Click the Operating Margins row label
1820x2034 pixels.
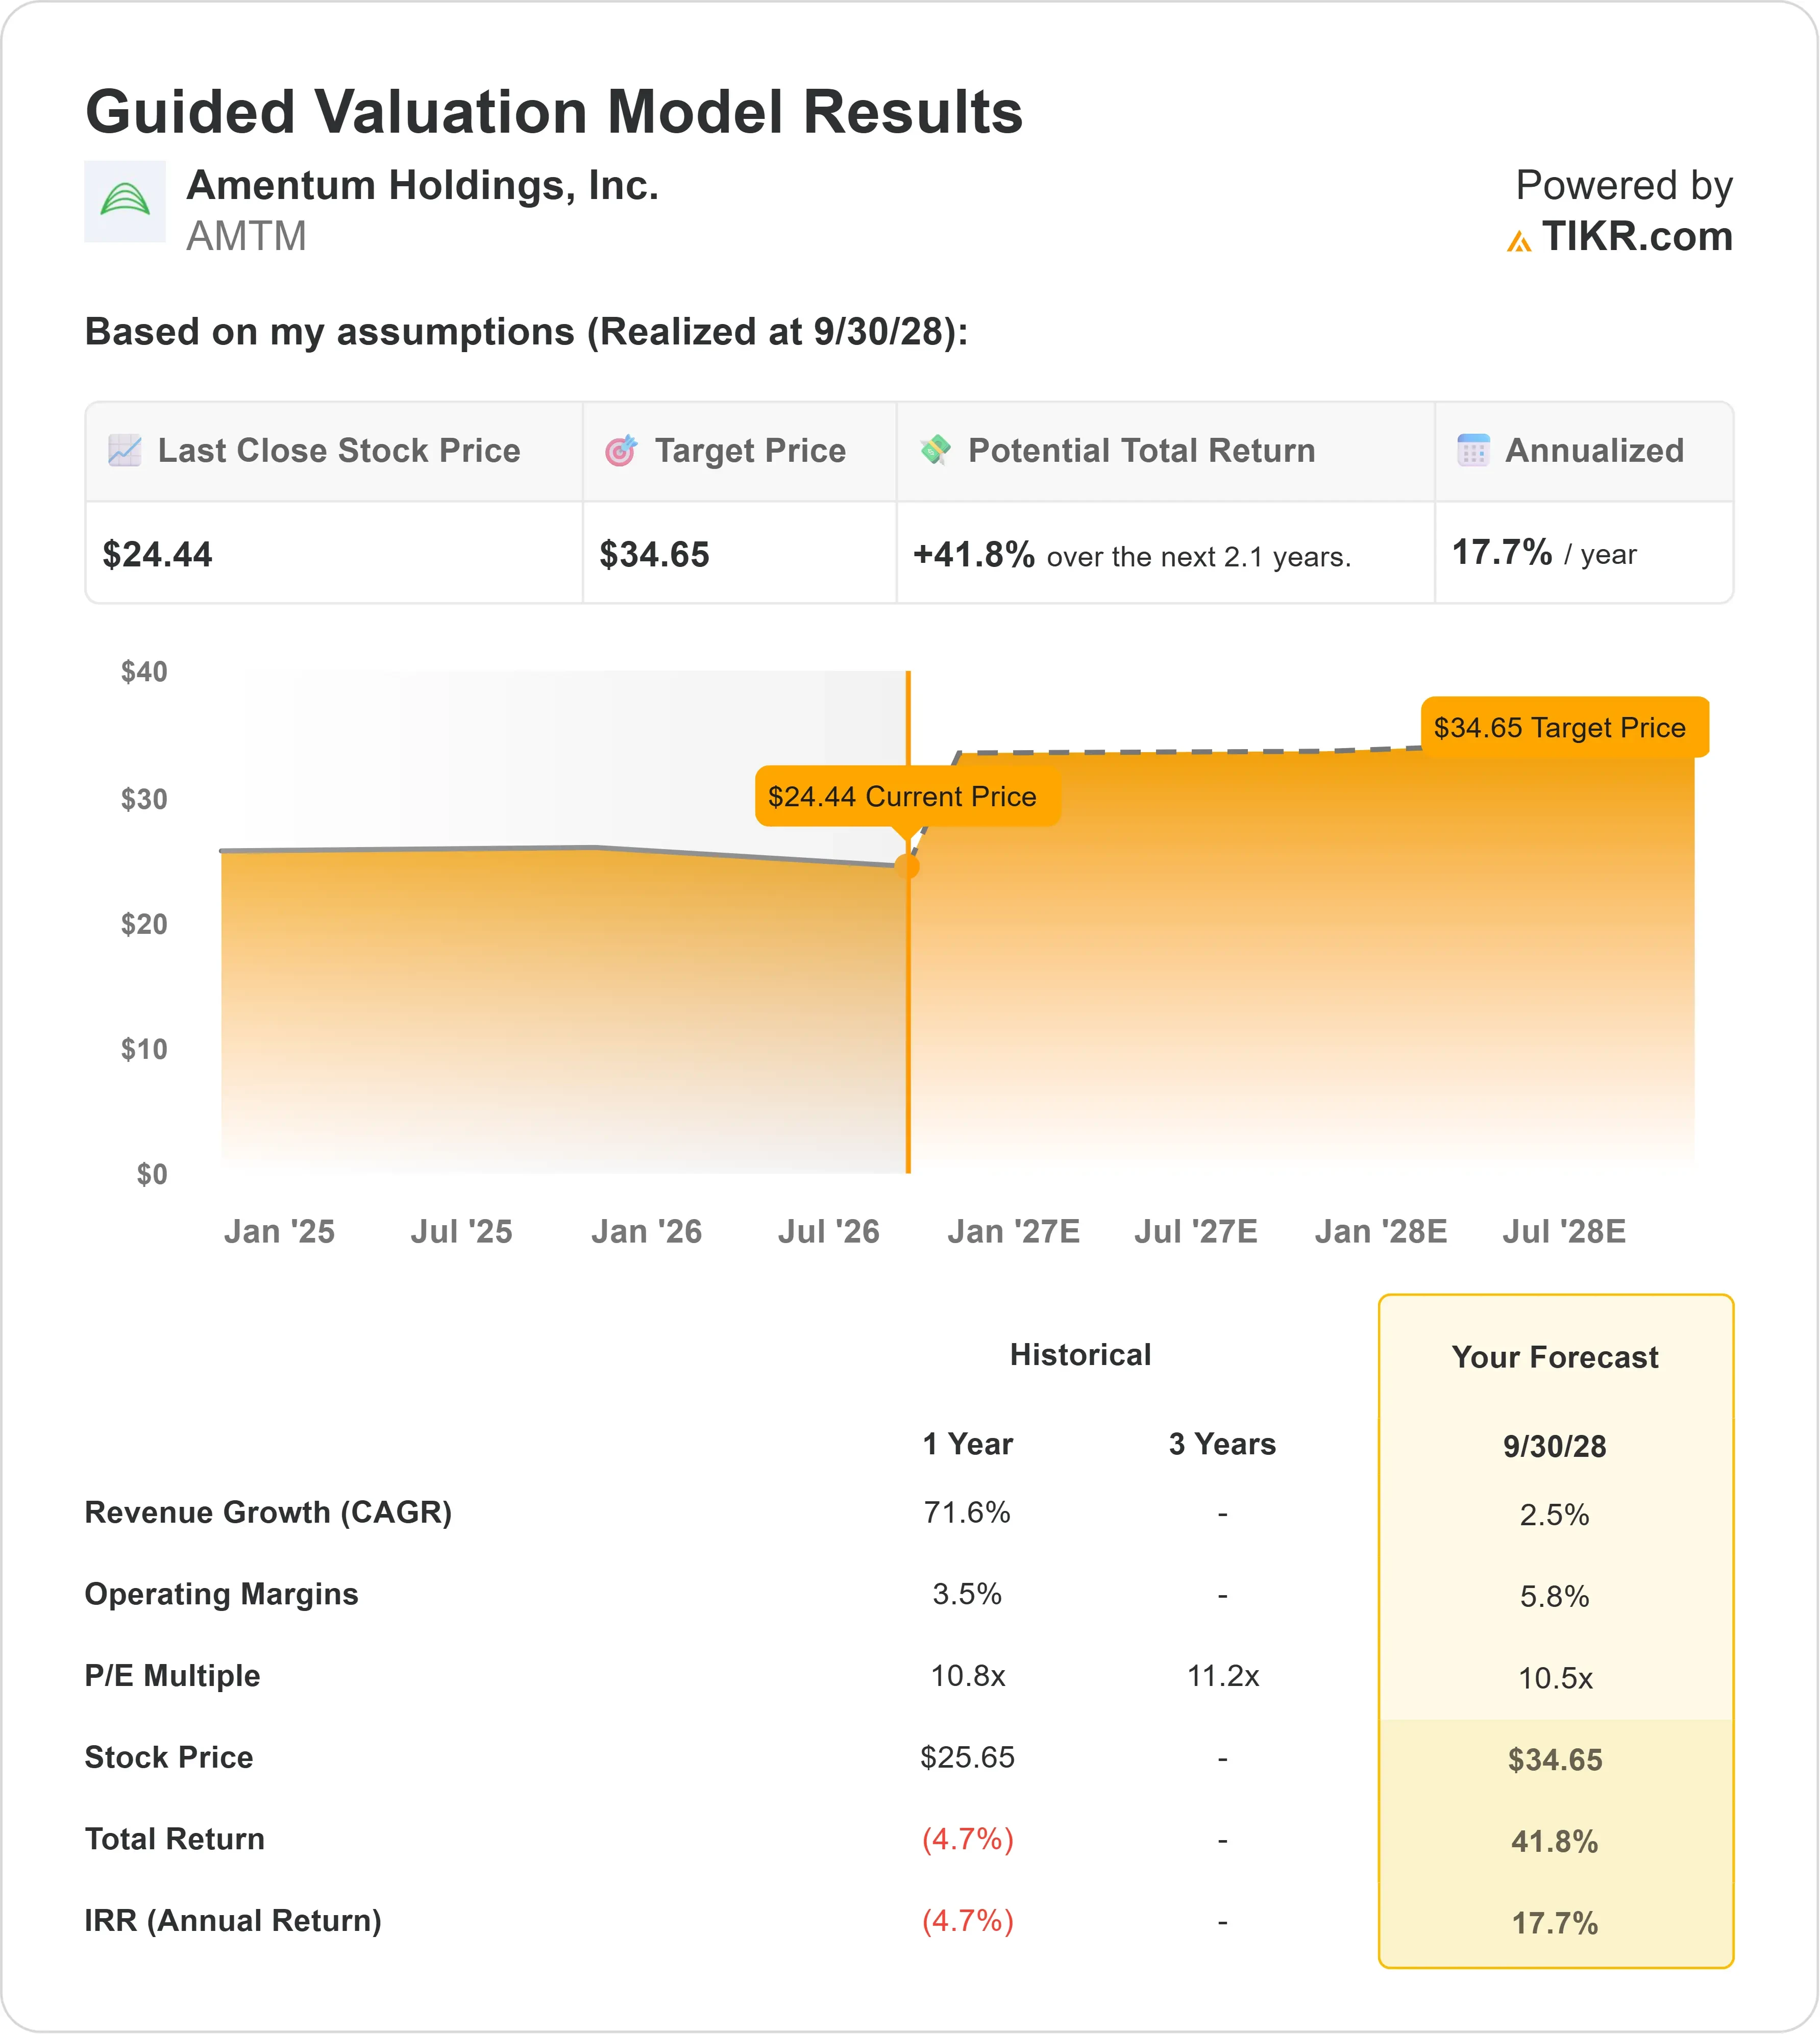[221, 1595]
